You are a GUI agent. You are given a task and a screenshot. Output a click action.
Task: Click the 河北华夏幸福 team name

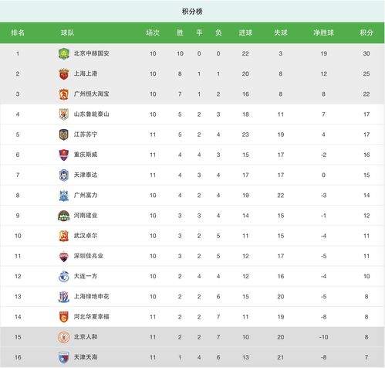click(x=92, y=316)
